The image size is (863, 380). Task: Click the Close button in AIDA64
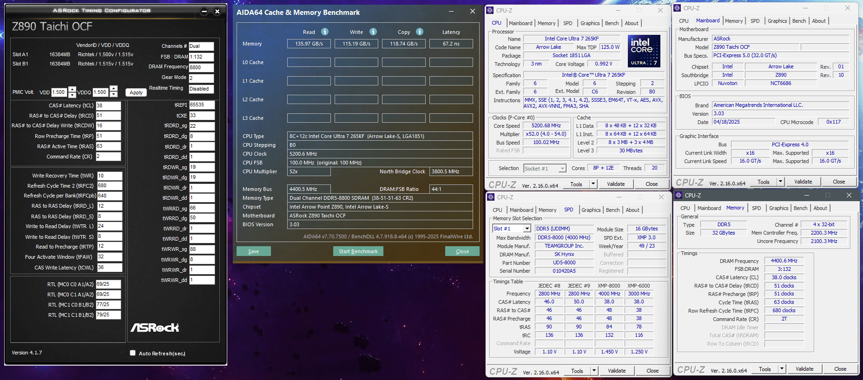coord(462,251)
